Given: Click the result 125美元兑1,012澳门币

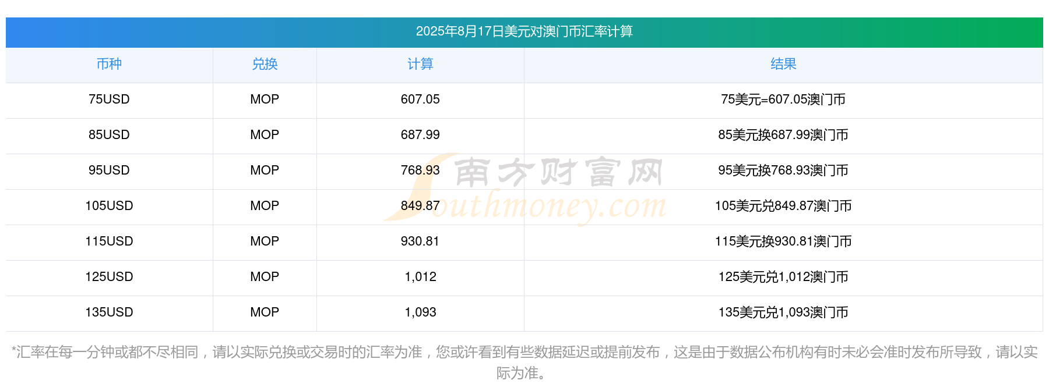Looking at the screenshot, I should [x=783, y=277].
